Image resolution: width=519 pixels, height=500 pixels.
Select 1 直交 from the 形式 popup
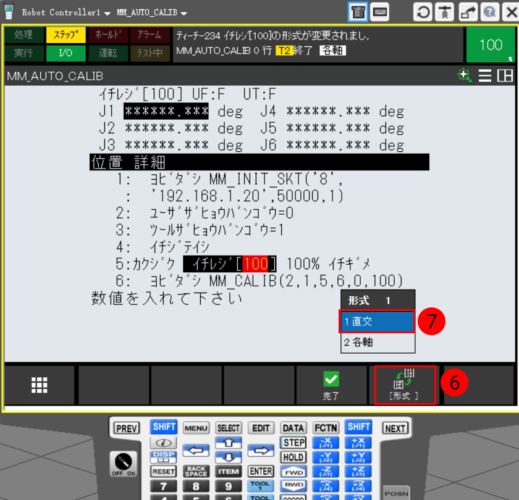click(x=378, y=321)
